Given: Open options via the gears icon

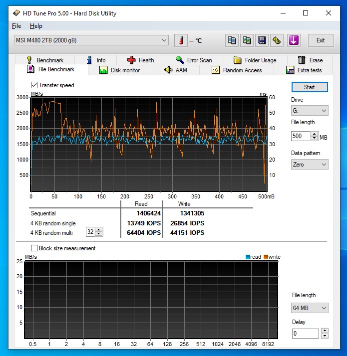Looking at the screenshot, I should click(x=277, y=40).
